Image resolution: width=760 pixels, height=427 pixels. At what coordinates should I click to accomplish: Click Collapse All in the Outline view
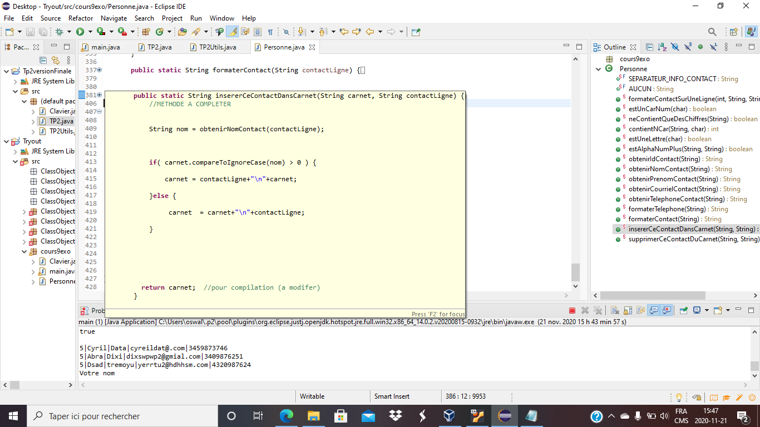click(x=649, y=47)
